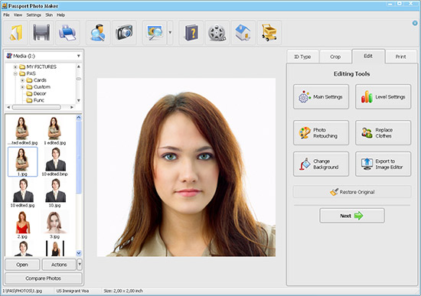The image size is (421, 296).
Task: Click the help book icon
Action: coord(191,33)
